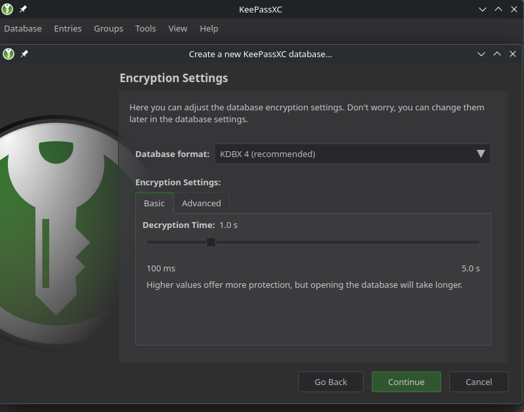524x412 pixels.
Task: Click the '100 ms' slider minimum label
Action: click(x=161, y=269)
